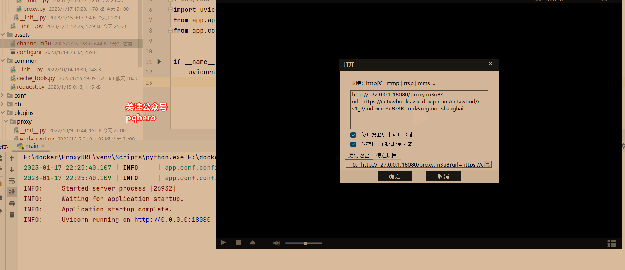Collapse the proxy folder under plugins
Image resolution: width=625 pixels, height=270 pixels.
[x=6, y=121]
